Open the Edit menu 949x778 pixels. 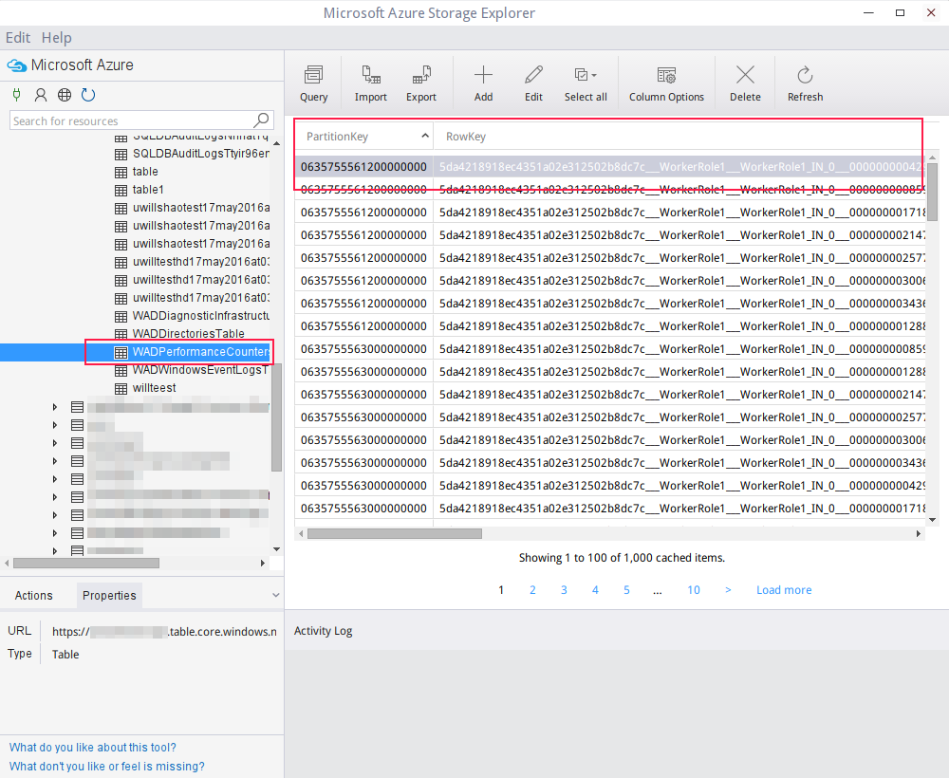(x=17, y=38)
